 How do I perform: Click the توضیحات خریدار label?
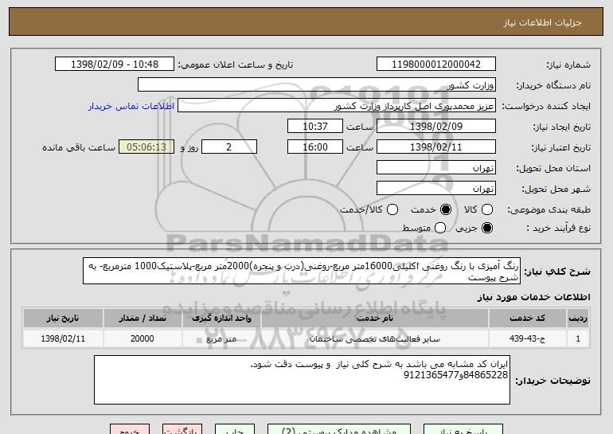pos(552,381)
